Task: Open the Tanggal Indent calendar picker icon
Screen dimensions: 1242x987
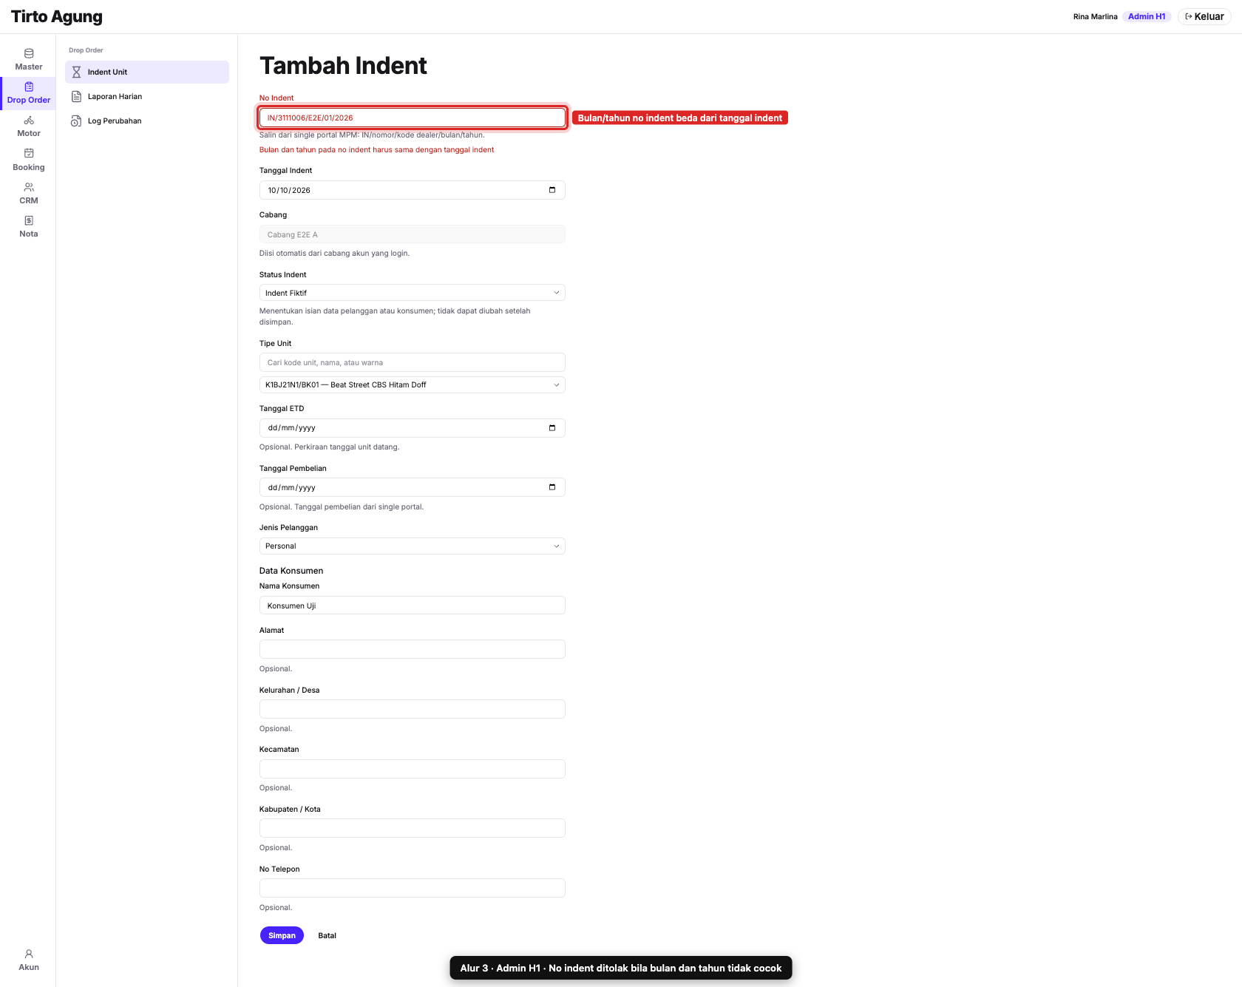Action: 552,190
